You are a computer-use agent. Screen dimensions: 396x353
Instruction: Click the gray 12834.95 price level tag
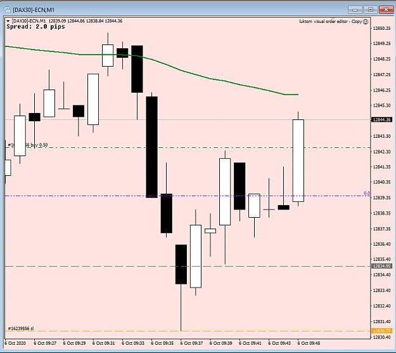[382, 266]
